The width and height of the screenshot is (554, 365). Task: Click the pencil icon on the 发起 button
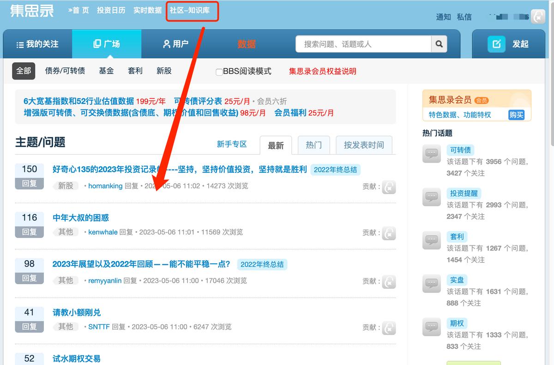click(x=497, y=44)
